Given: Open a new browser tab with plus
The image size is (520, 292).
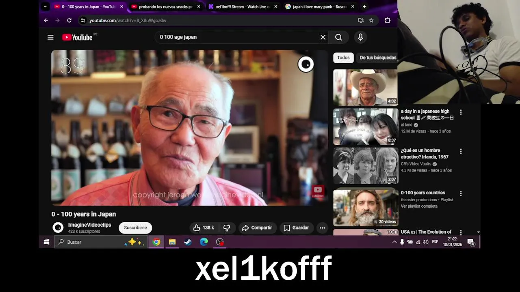Looking at the screenshot, I should [x=364, y=6].
